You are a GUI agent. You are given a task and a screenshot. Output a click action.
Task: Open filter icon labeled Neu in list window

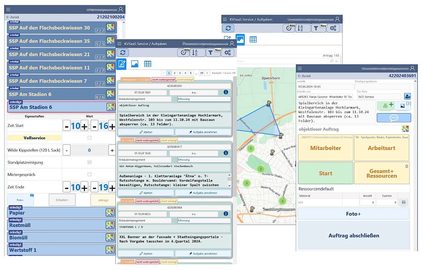point(213,53)
